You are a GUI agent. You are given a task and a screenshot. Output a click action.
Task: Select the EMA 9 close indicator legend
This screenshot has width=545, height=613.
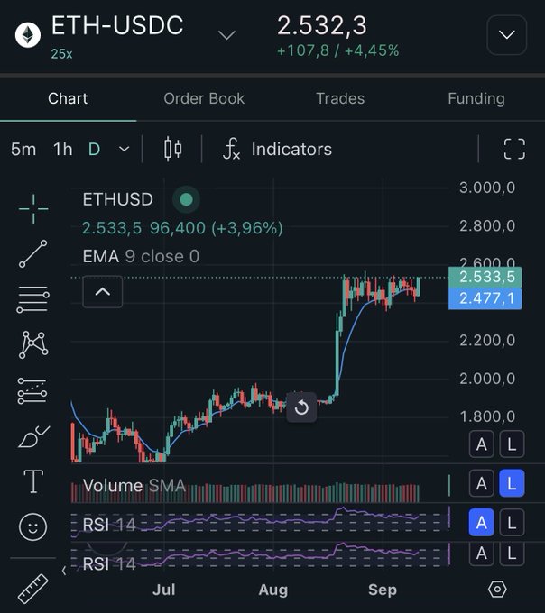(141, 256)
